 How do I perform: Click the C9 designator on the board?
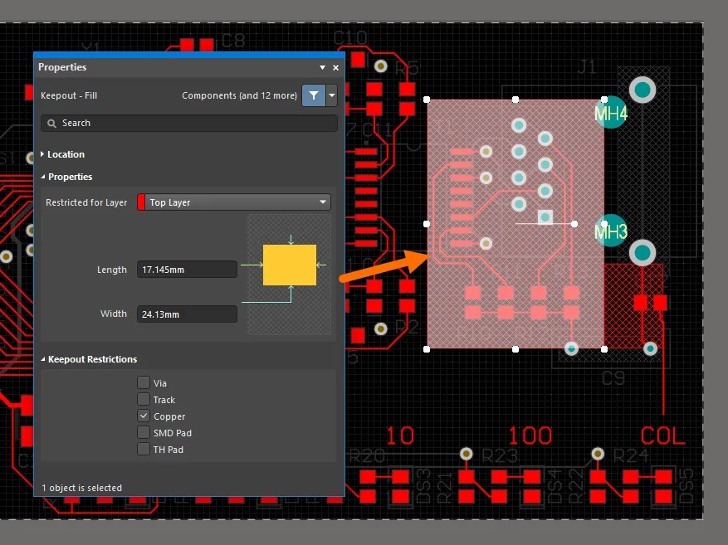[613, 378]
